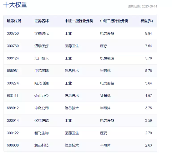Select the 9.94 weight value
The image size is (172, 154).
(149, 33)
